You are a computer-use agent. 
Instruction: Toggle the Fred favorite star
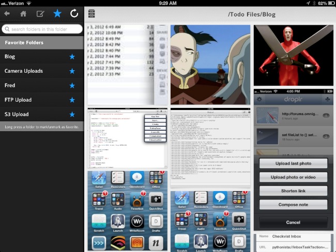click(x=72, y=85)
